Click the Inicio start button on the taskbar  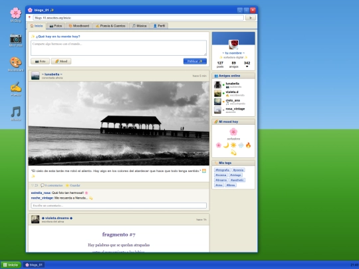tap(11, 265)
